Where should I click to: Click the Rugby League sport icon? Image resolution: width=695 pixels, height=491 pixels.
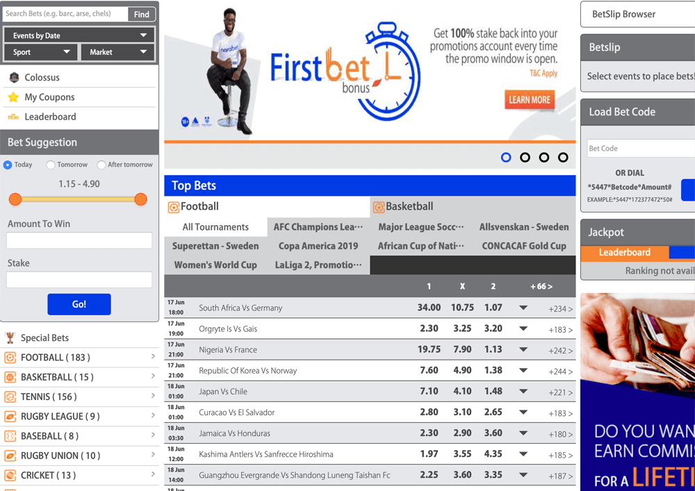pyautogui.click(x=10, y=416)
